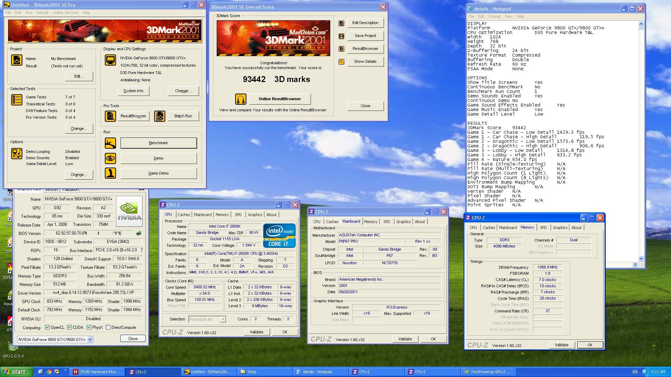Click Notepad vertical scrollbar up arrow
This screenshot has width=671, height=377.
pos(641,23)
